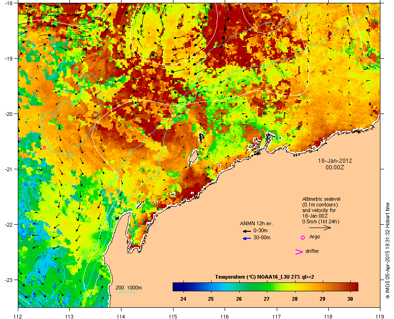Click the '200 1000m' bathymetry label

click(129, 288)
